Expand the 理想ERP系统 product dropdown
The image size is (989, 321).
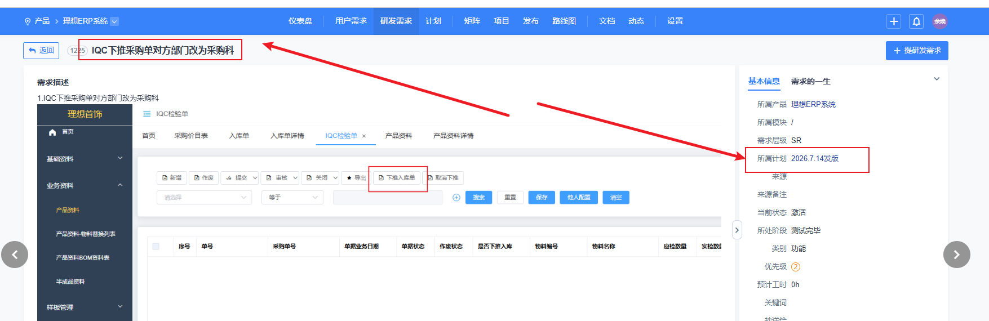point(114,21)
